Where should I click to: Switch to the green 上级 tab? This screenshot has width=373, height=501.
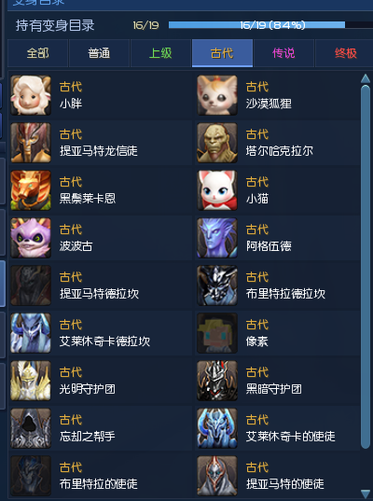pyautogui.click(x=160, y=53)
